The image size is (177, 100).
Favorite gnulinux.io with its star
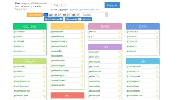[x=44, y=36]
